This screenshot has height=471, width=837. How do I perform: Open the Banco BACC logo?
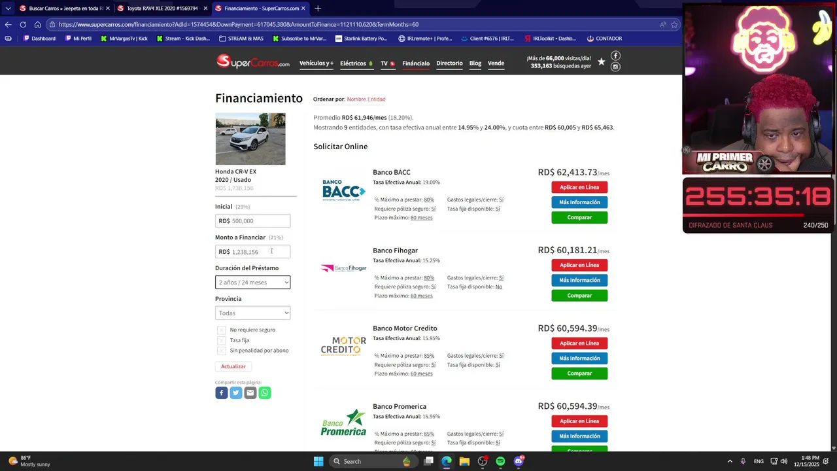coord(343,190)
